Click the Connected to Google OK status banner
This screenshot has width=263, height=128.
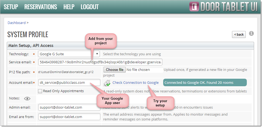205,83
